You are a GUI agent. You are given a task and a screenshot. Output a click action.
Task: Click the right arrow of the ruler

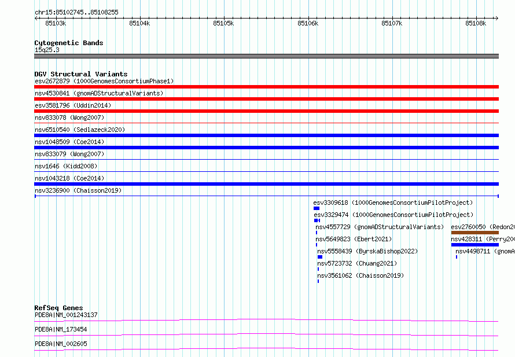(497, 18)
